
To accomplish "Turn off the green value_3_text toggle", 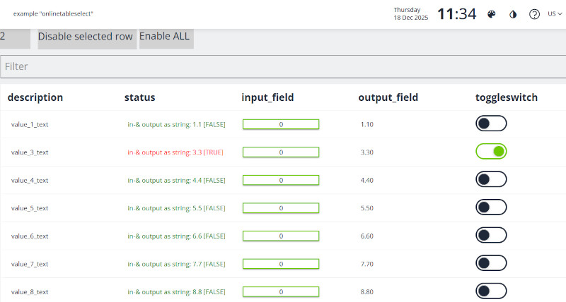I will click(491, 152).
